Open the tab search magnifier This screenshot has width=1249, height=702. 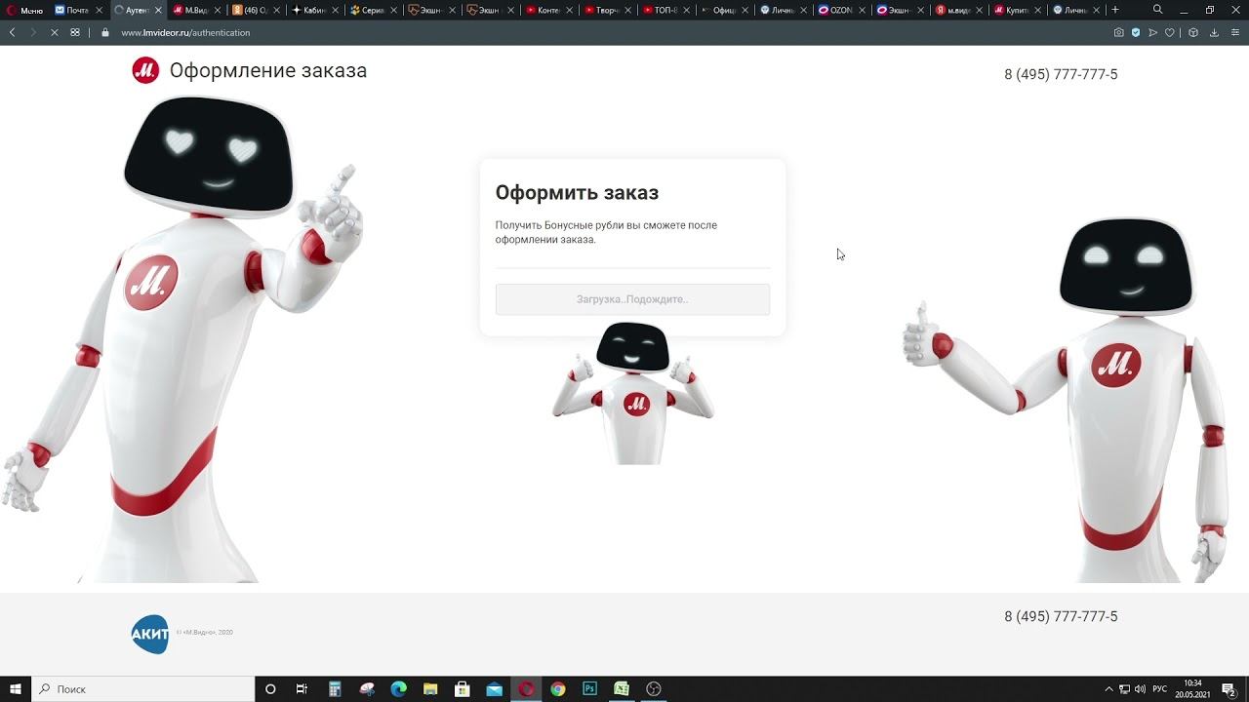pos(1157,10)
